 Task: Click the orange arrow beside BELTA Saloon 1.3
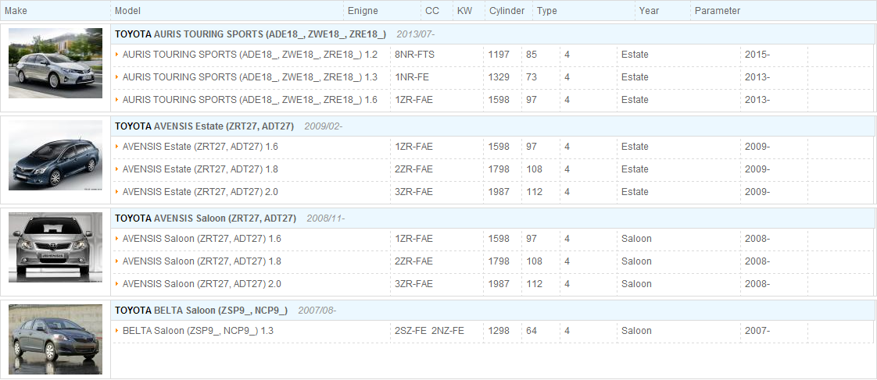click(117, 330)
